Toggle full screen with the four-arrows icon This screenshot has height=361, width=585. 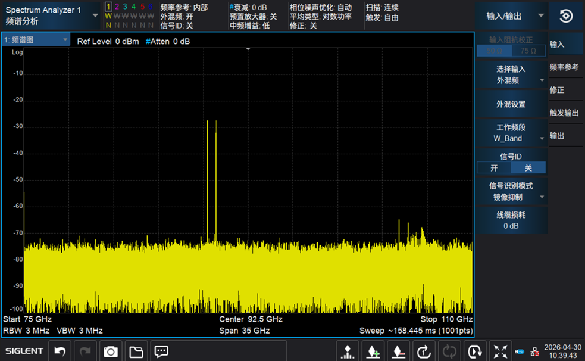[x=500, y=351]
